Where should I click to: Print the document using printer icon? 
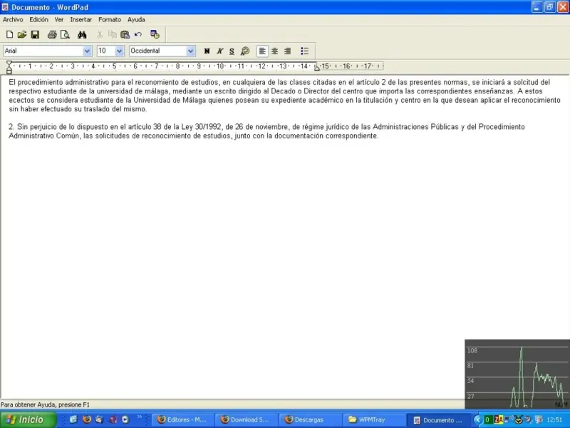point(52,34)
